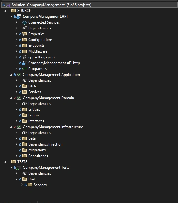The image size is (178, 203).
Task: Expand the Middleware folder arrow
Action: point(16,51)
